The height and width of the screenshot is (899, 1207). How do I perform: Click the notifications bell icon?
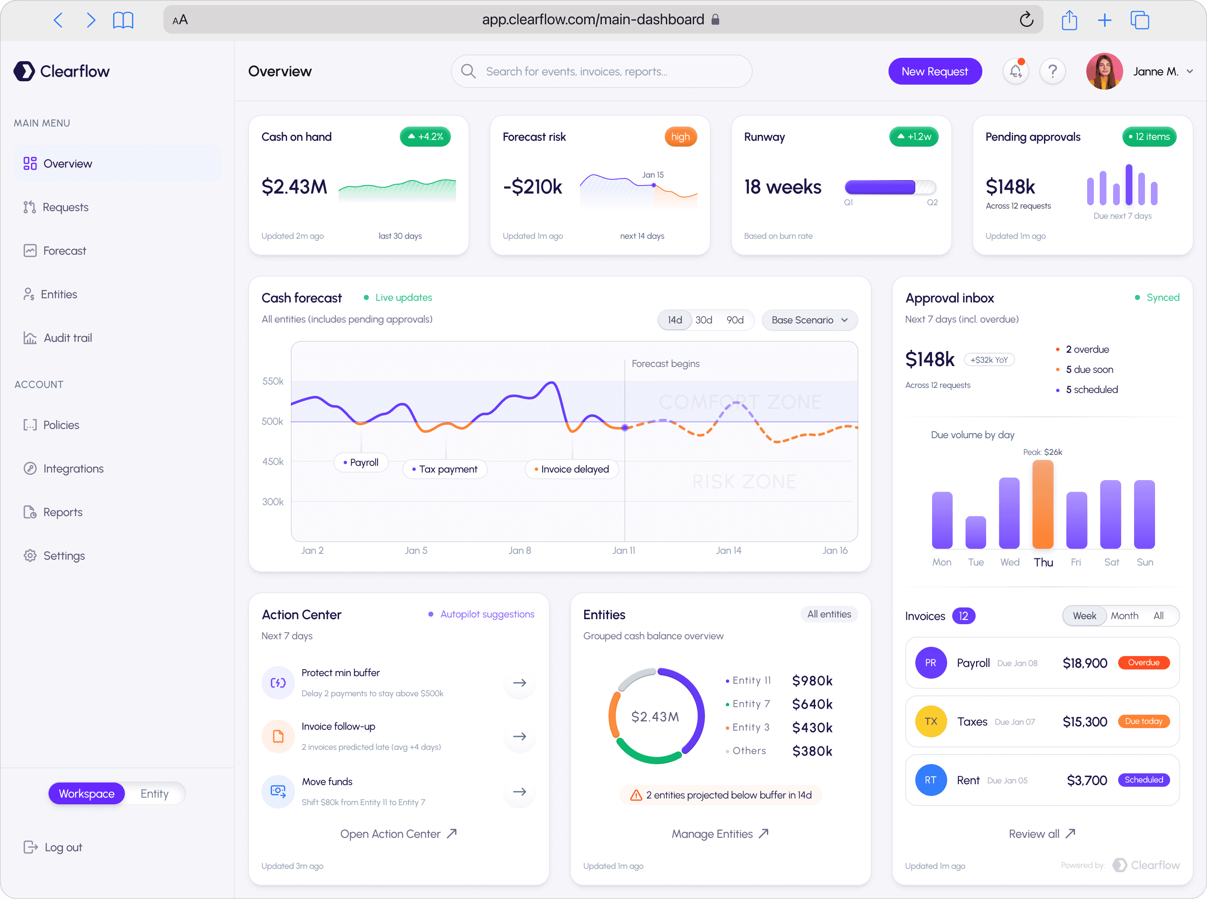pyautogui.click(x=1015, y=71)
